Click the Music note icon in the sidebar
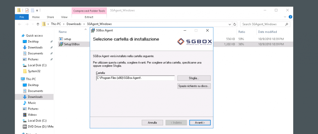318x134 pixels. click(25, 103)
